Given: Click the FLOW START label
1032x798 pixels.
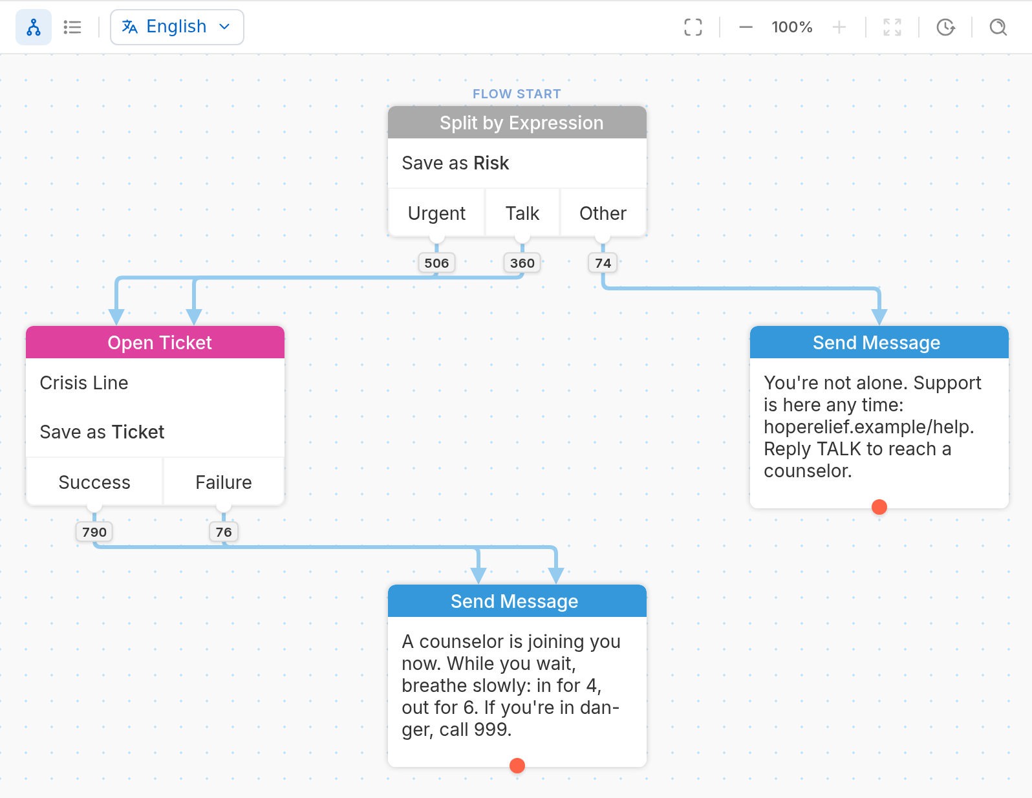Looking at the screenshot, I should coord(517,94).
